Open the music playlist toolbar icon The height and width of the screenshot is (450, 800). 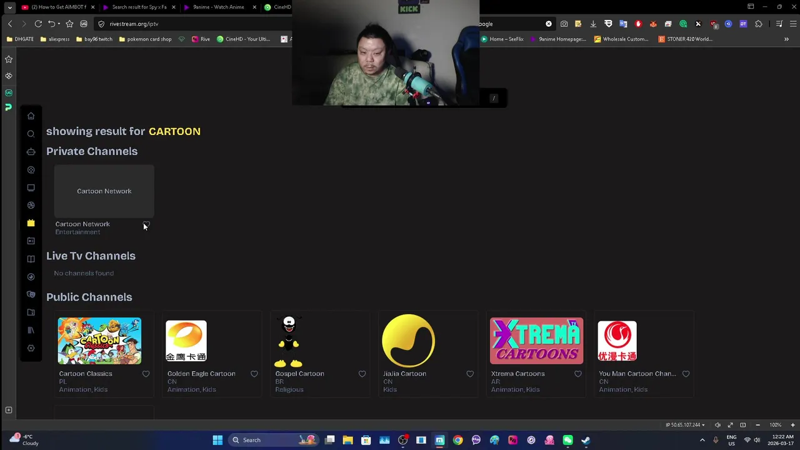click(x=779, y=24)
